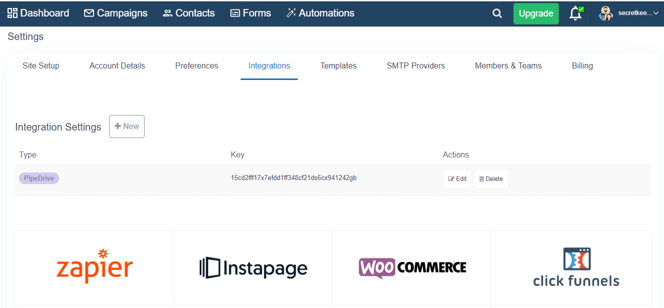Open the notifications bell icon
The image size is (664, 308).
click(576, 13)
